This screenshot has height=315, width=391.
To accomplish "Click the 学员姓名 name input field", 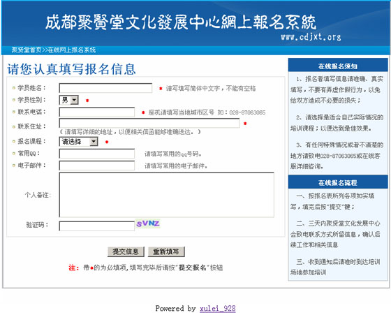I will (x=105, y=88).
